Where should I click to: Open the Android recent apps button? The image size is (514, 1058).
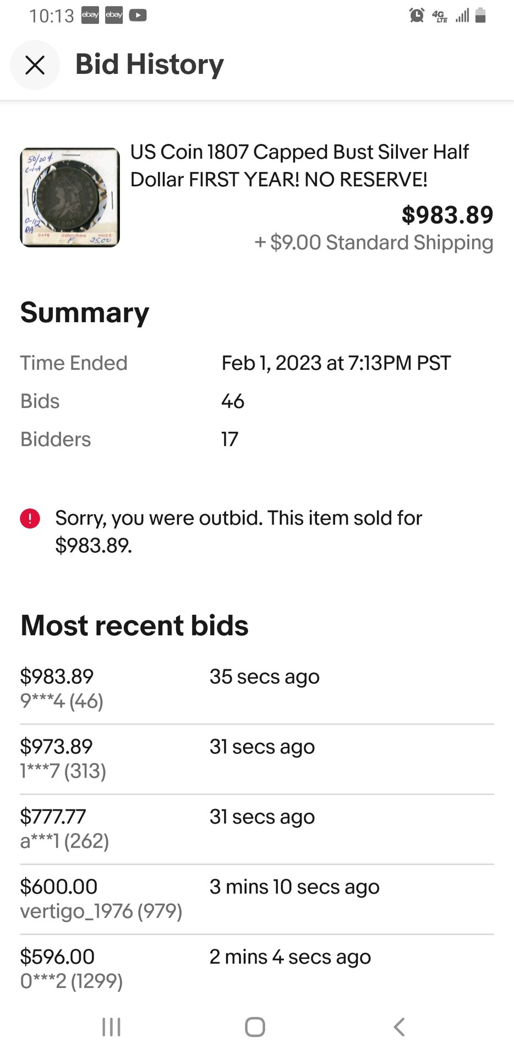[111, 1027]
